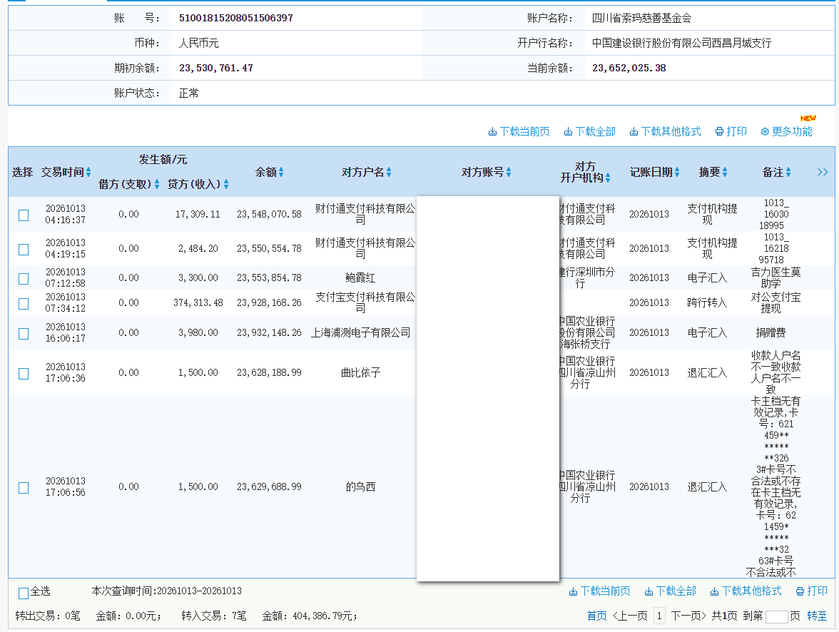Click the printer icon in the top toolbar

click(x=720, y=132)
